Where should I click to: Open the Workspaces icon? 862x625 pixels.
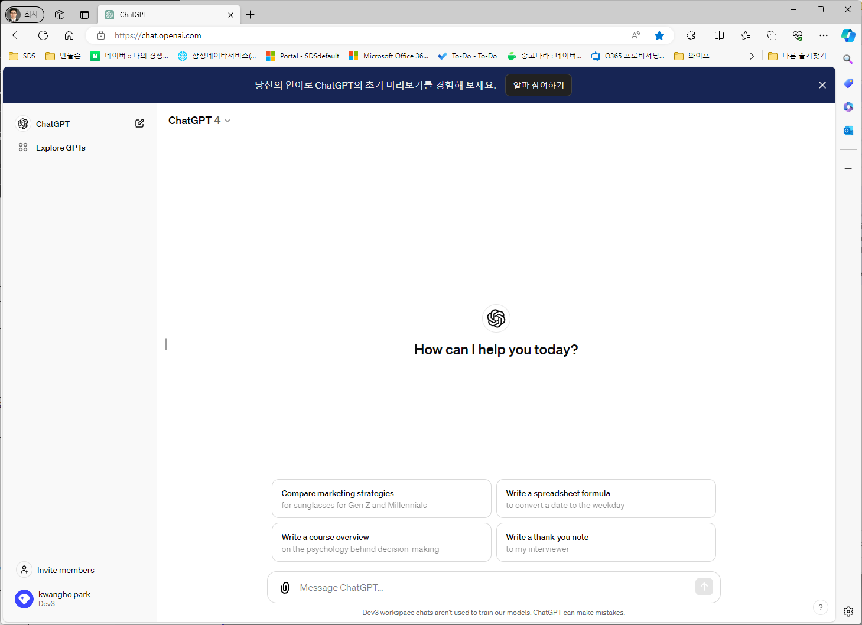[x=60, y=15]
